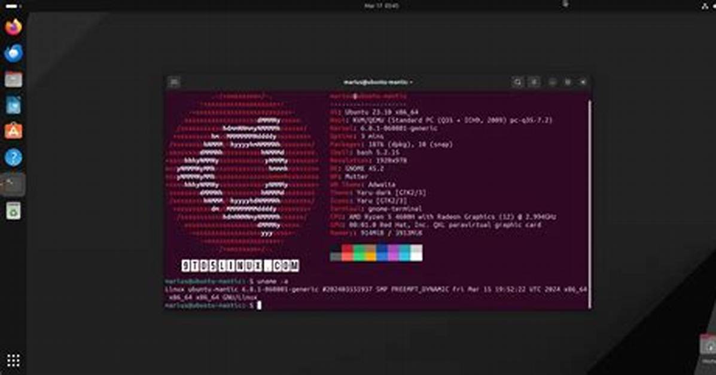
Task: Click the cursor at the last shell prompt
Action: pos(259,306)
